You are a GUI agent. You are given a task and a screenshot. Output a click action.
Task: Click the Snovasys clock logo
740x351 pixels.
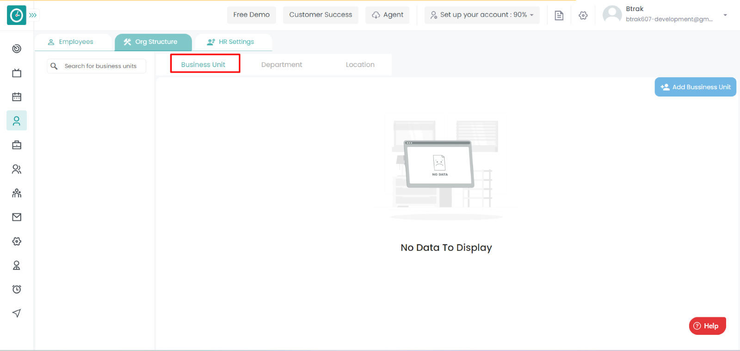pos(17,15)
